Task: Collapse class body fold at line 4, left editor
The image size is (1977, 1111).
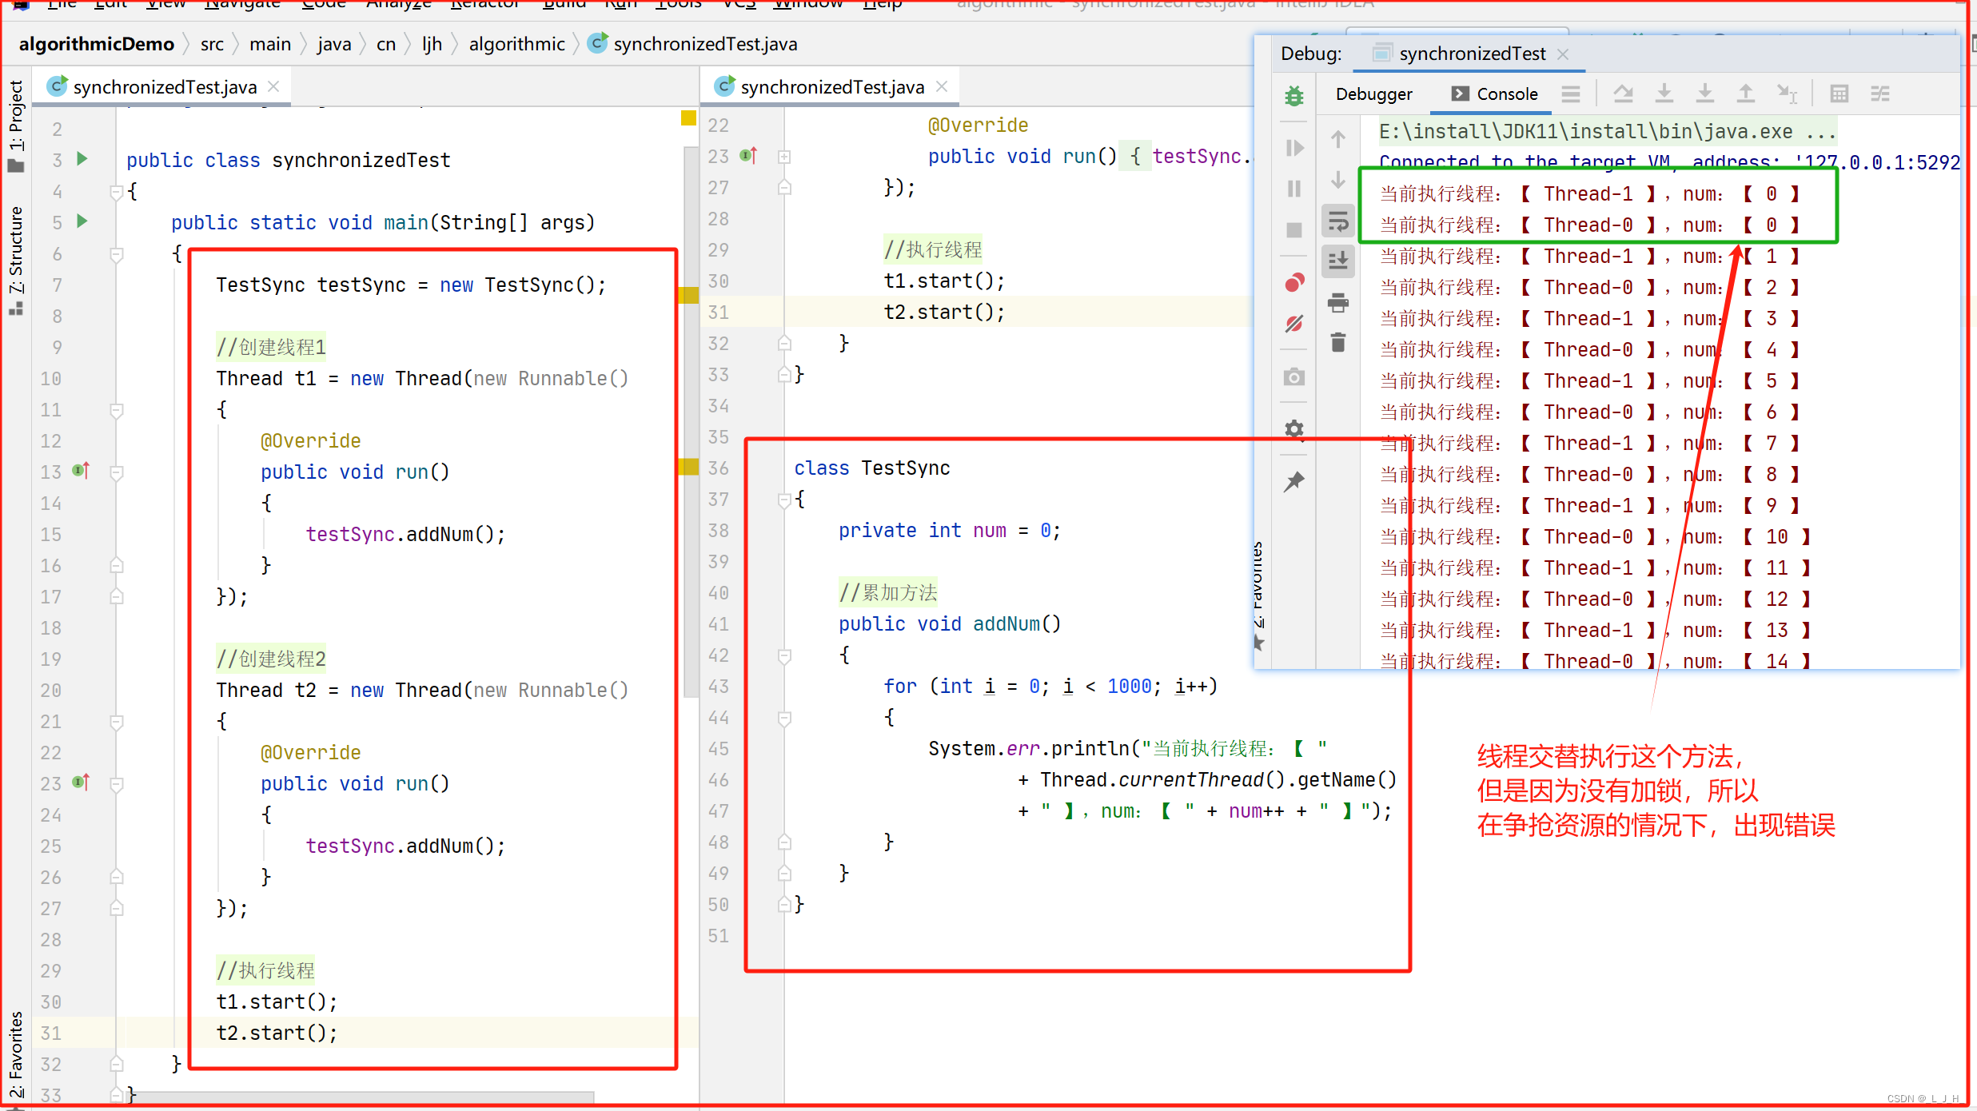Action: (x=117, y=192)
